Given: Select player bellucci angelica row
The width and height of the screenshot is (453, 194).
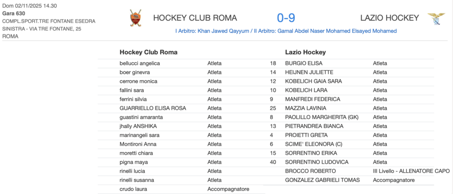Looking at the screenshot, I should click(x=181, y=63).
